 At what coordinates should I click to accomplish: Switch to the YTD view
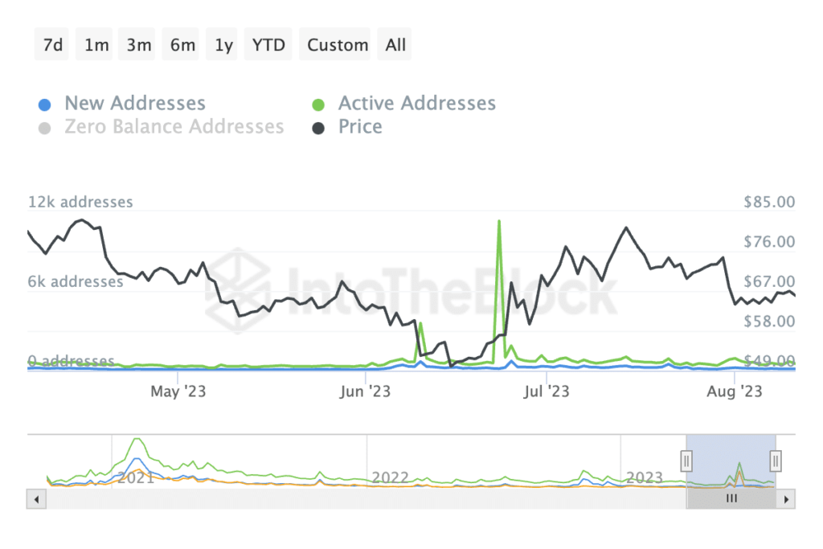pyautogui.click(x=268, y=44)
